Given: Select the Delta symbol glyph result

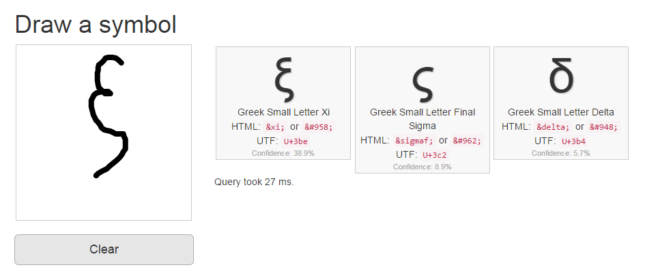Looking at the screenshot, I should coord(560,77).
